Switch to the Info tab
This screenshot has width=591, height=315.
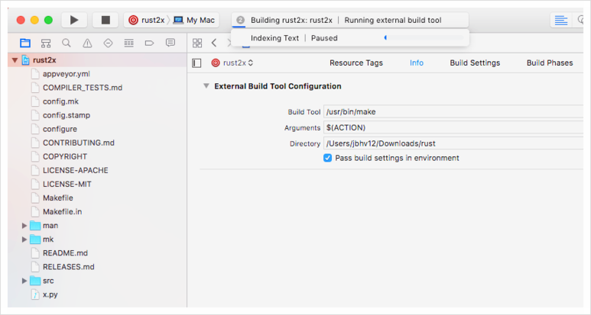point(417,63)
